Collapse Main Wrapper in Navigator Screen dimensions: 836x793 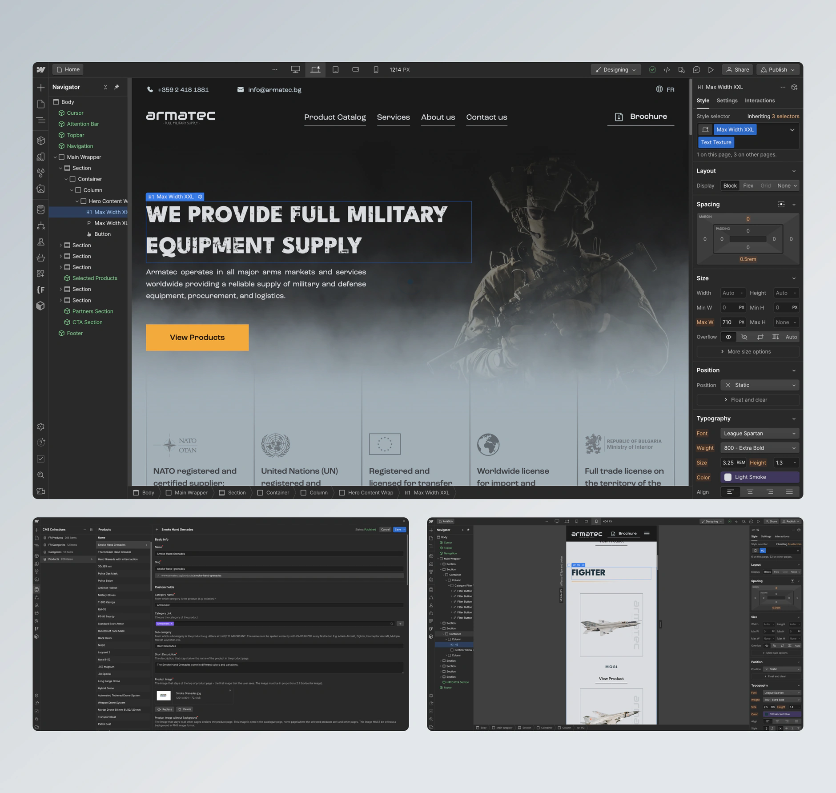tap(55, 157)
